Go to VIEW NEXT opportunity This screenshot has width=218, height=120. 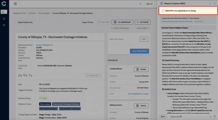pyautogui.click(x=143, y=28)
